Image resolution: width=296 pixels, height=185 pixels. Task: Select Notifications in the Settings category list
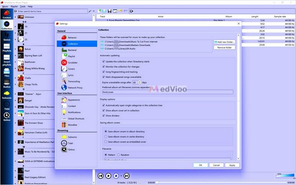77,112
